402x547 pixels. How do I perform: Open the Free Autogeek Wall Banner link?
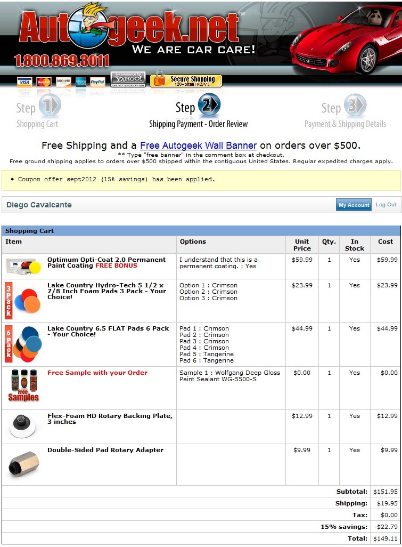198,146
